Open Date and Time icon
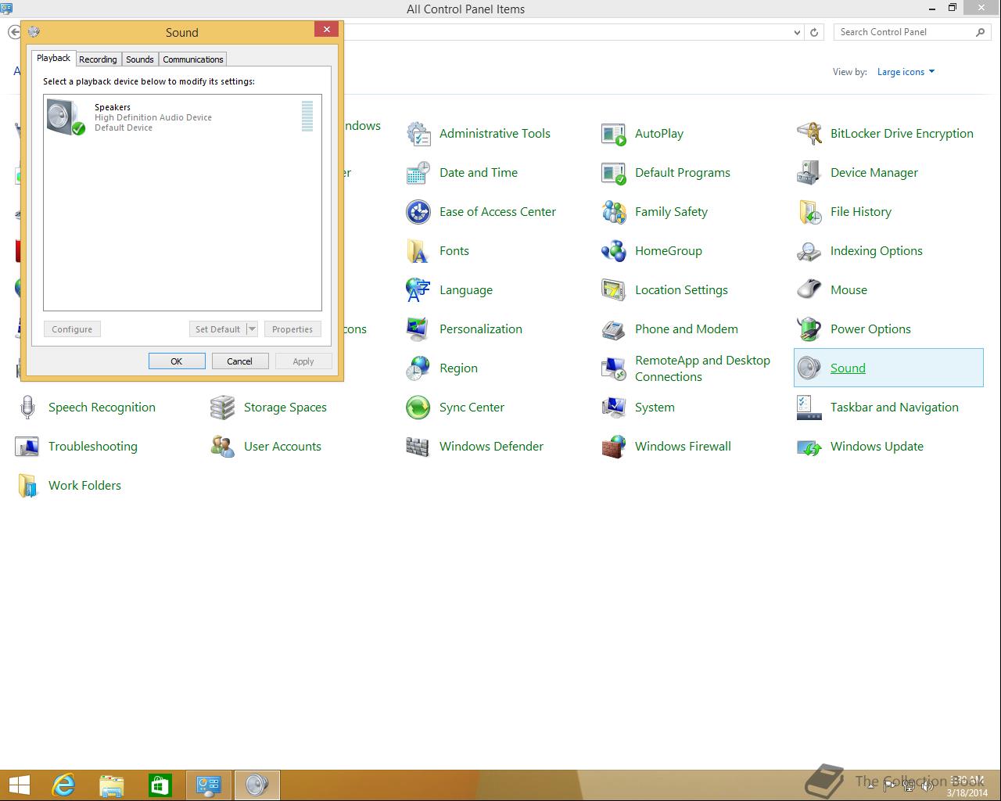 tap(418, 173)
